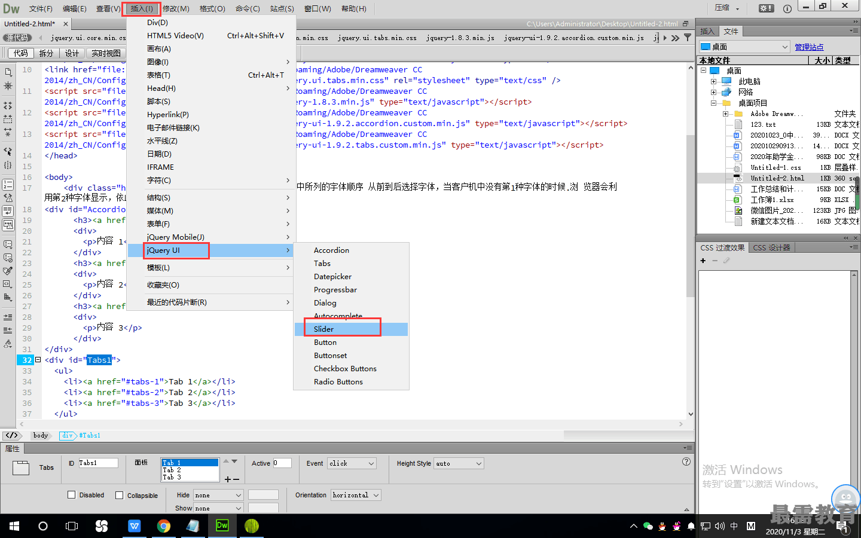Click the 实时视图 button
The image size is (861, 538).
[x=106, y=53]
